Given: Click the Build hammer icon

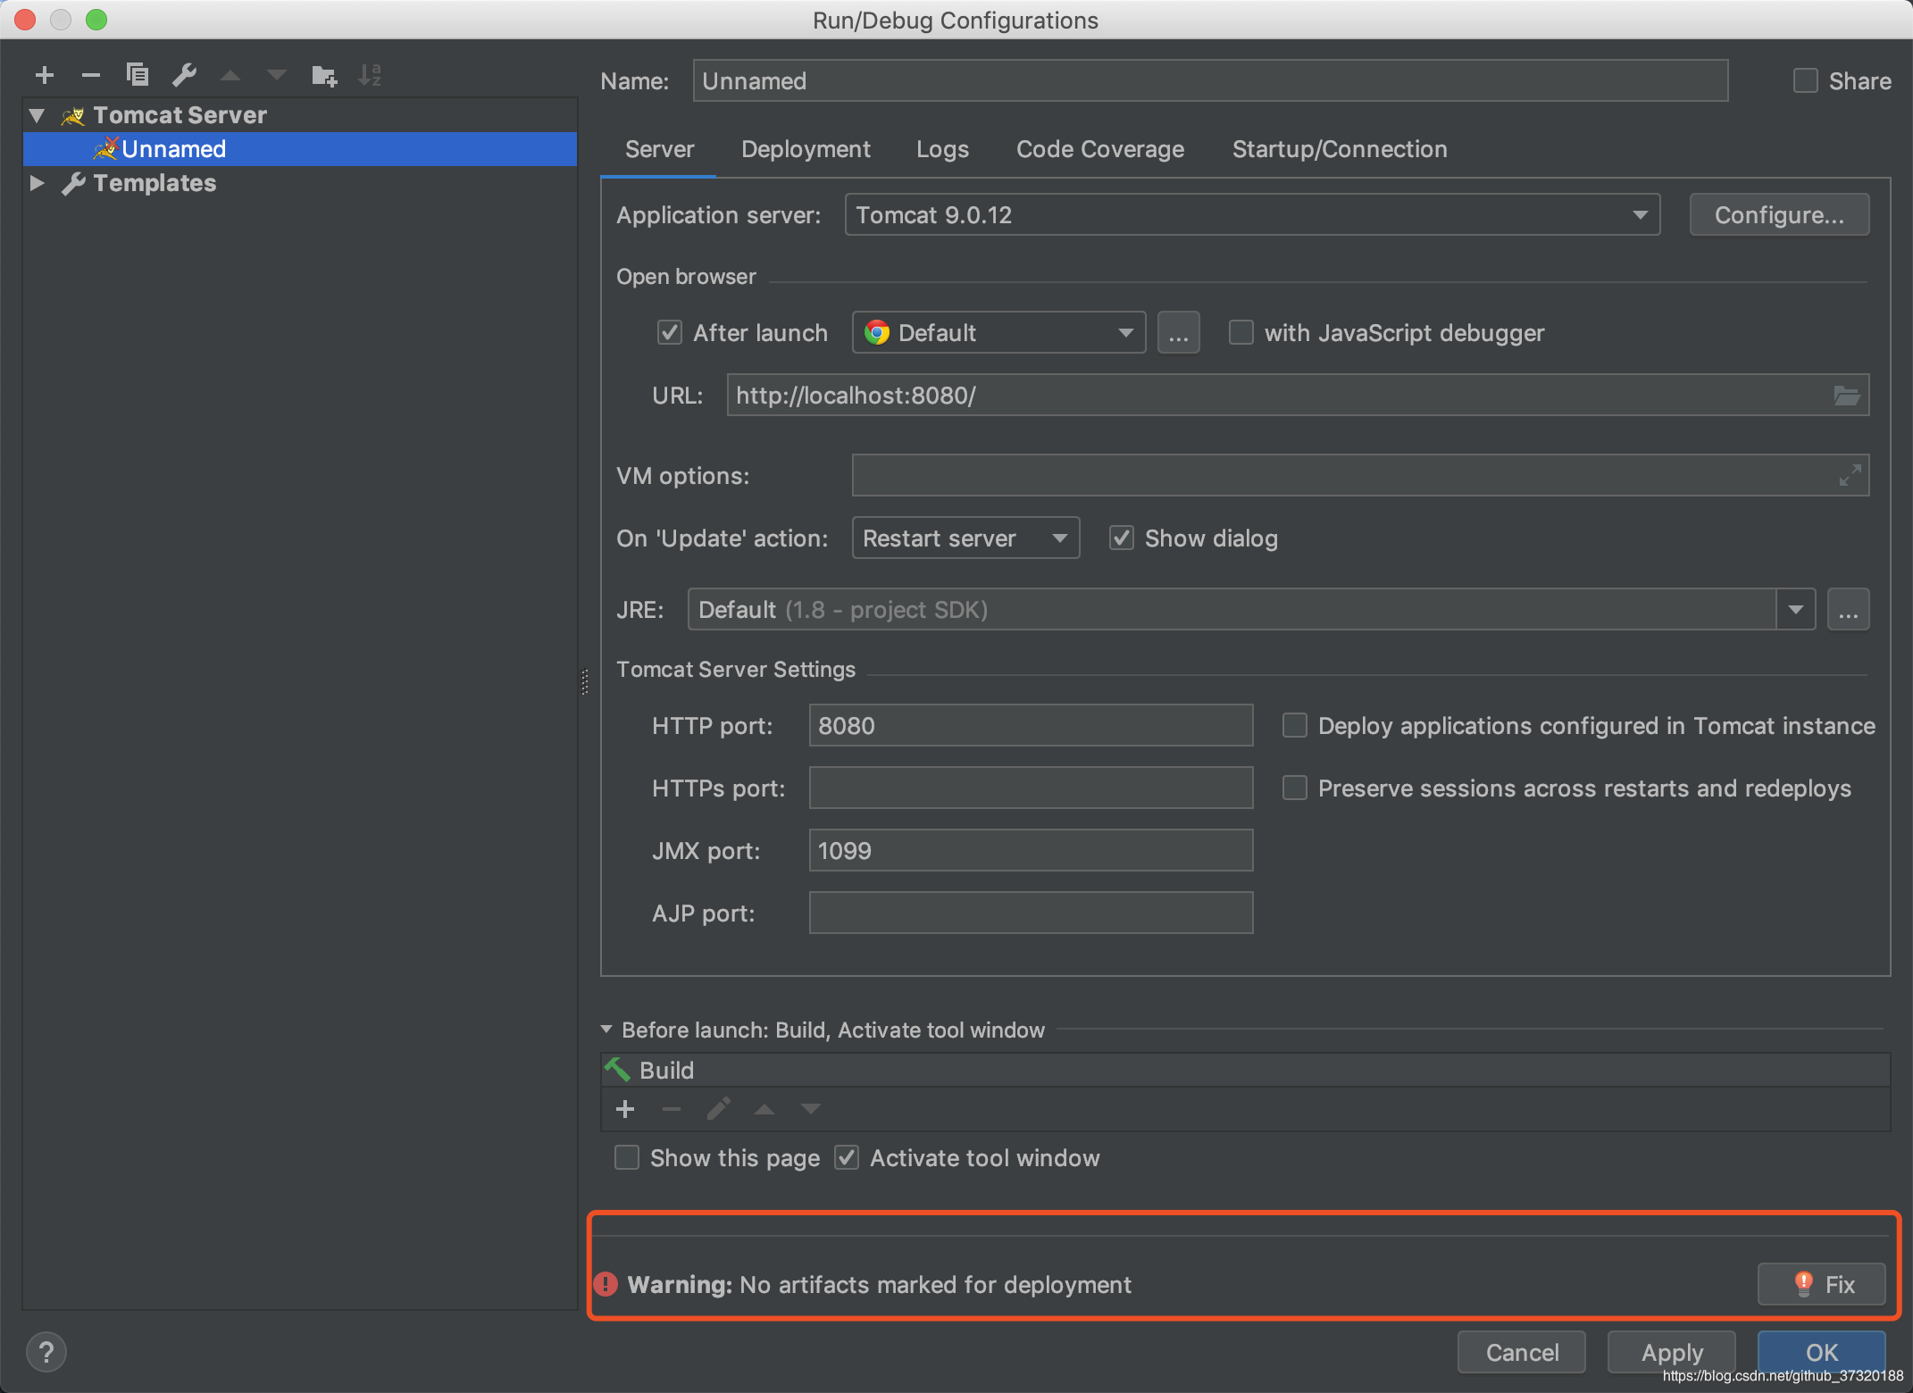Looking at the screenshot, I should pyautogui.click(x=617, y=1070).
